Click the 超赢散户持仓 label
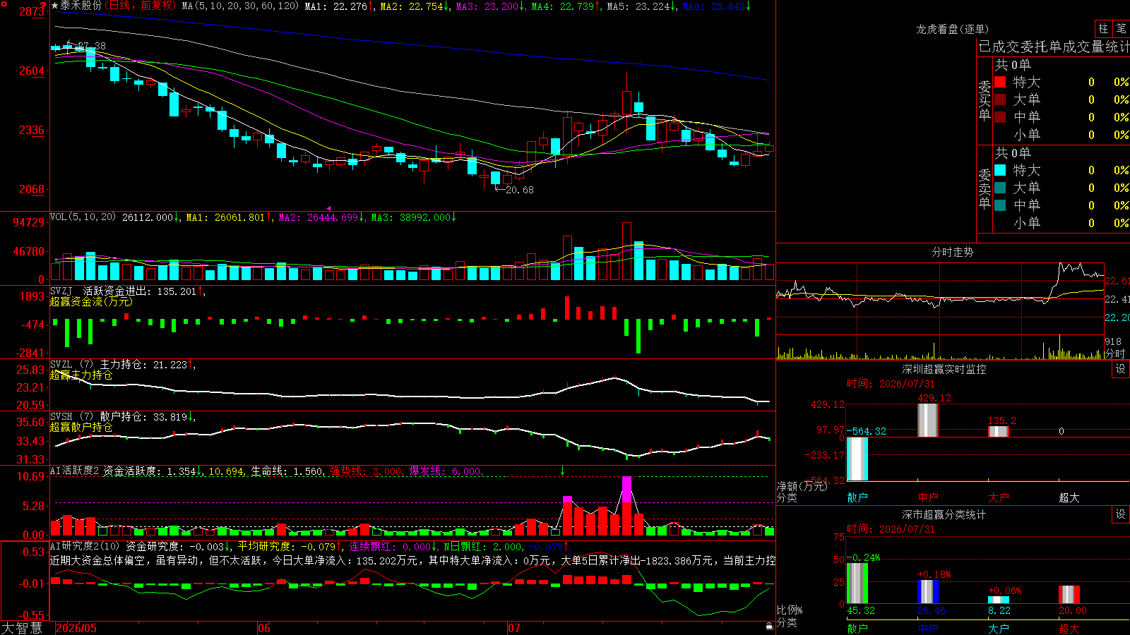The height and width of the screenshot is (635, 1130). (81, 428)
